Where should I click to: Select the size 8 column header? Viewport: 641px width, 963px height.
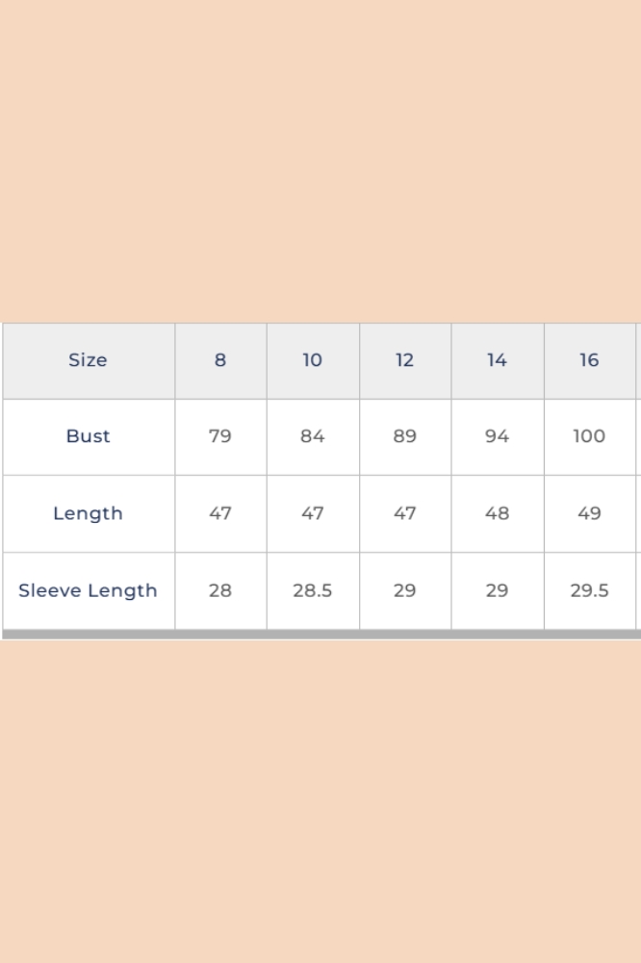[x=220, y=360]
